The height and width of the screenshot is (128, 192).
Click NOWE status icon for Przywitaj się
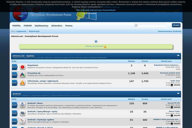click(15, 75)
